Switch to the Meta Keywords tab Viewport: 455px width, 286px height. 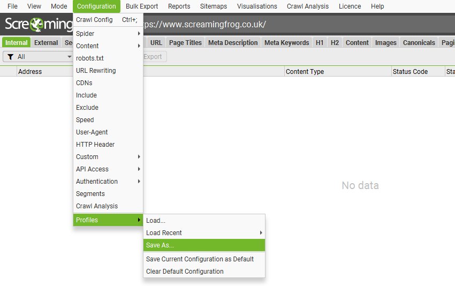point(287,42)
